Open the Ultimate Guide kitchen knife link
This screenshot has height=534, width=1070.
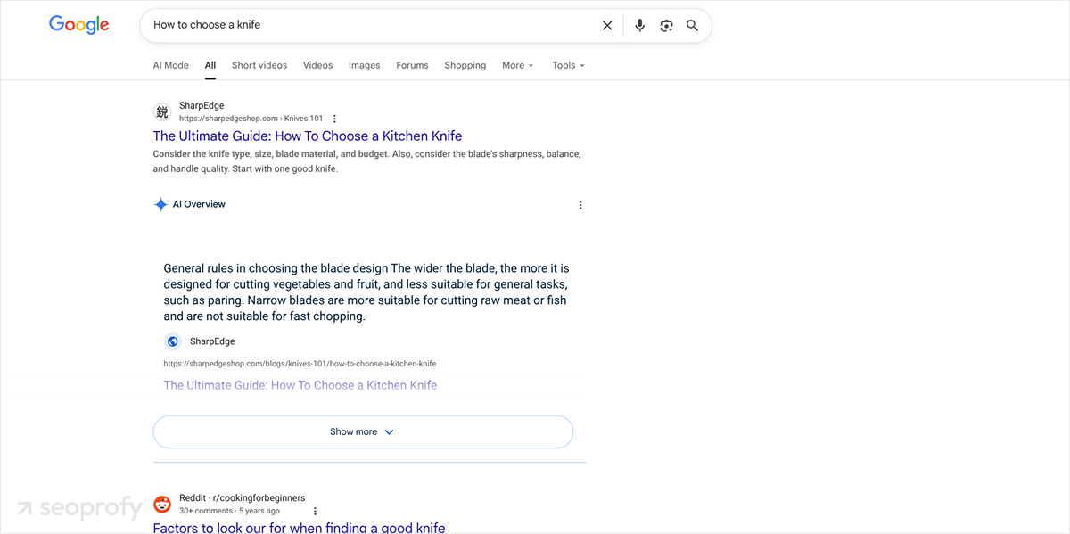307,136
